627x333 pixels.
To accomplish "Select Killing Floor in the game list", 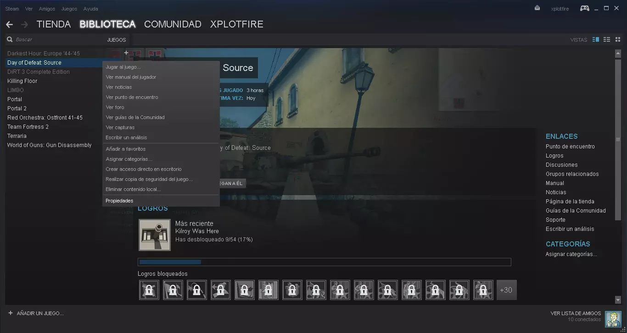I will tap(22, 81).
